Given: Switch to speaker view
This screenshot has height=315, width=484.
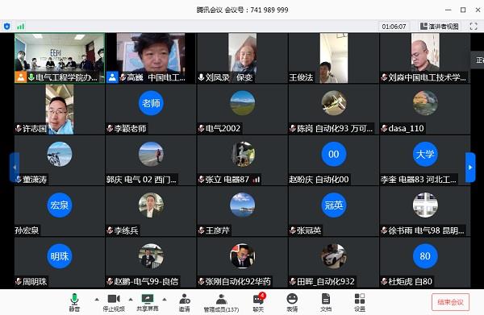Looking at the screenshot, I should (x=440, y=27).
